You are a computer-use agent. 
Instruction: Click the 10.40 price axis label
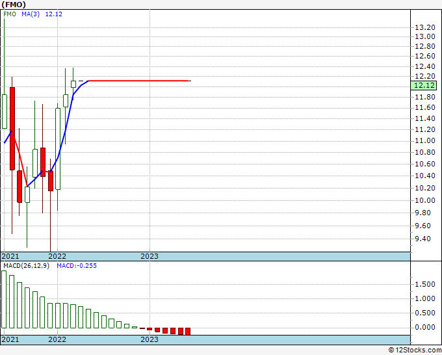coord(425,176)
